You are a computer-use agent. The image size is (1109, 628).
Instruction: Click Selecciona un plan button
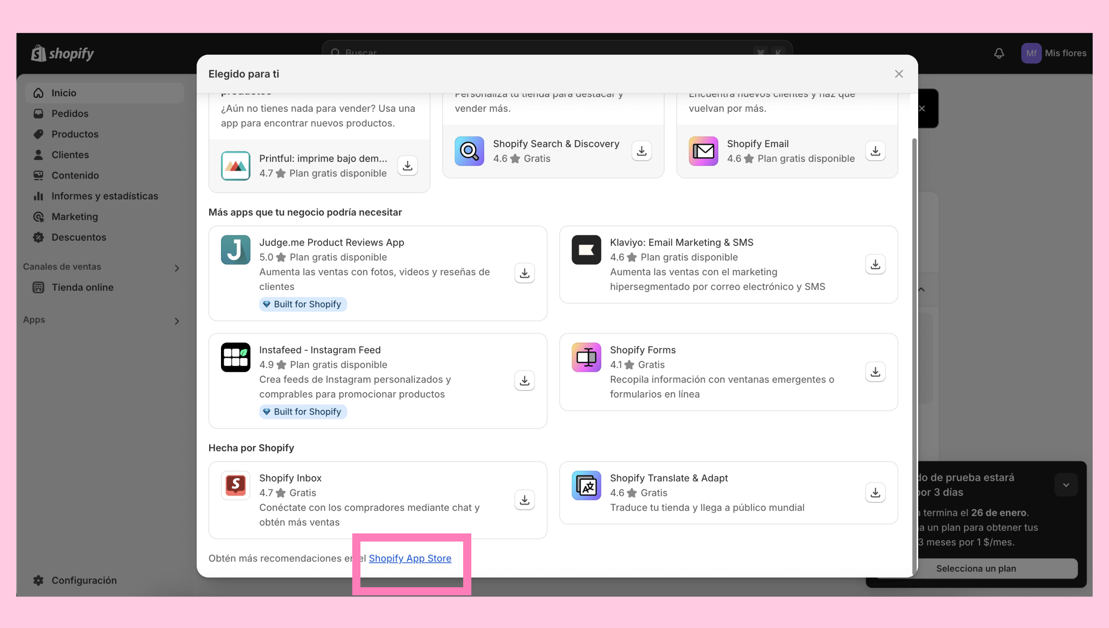tap(976, 568)
